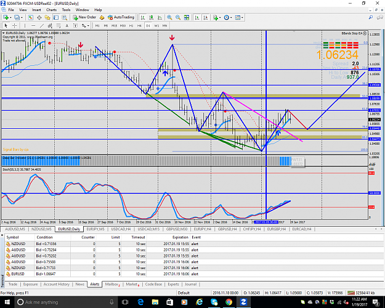The width and height of the screenshot is (385, 308).
Task: Switch to H4 timeframe
Action: tap(139, 25)
